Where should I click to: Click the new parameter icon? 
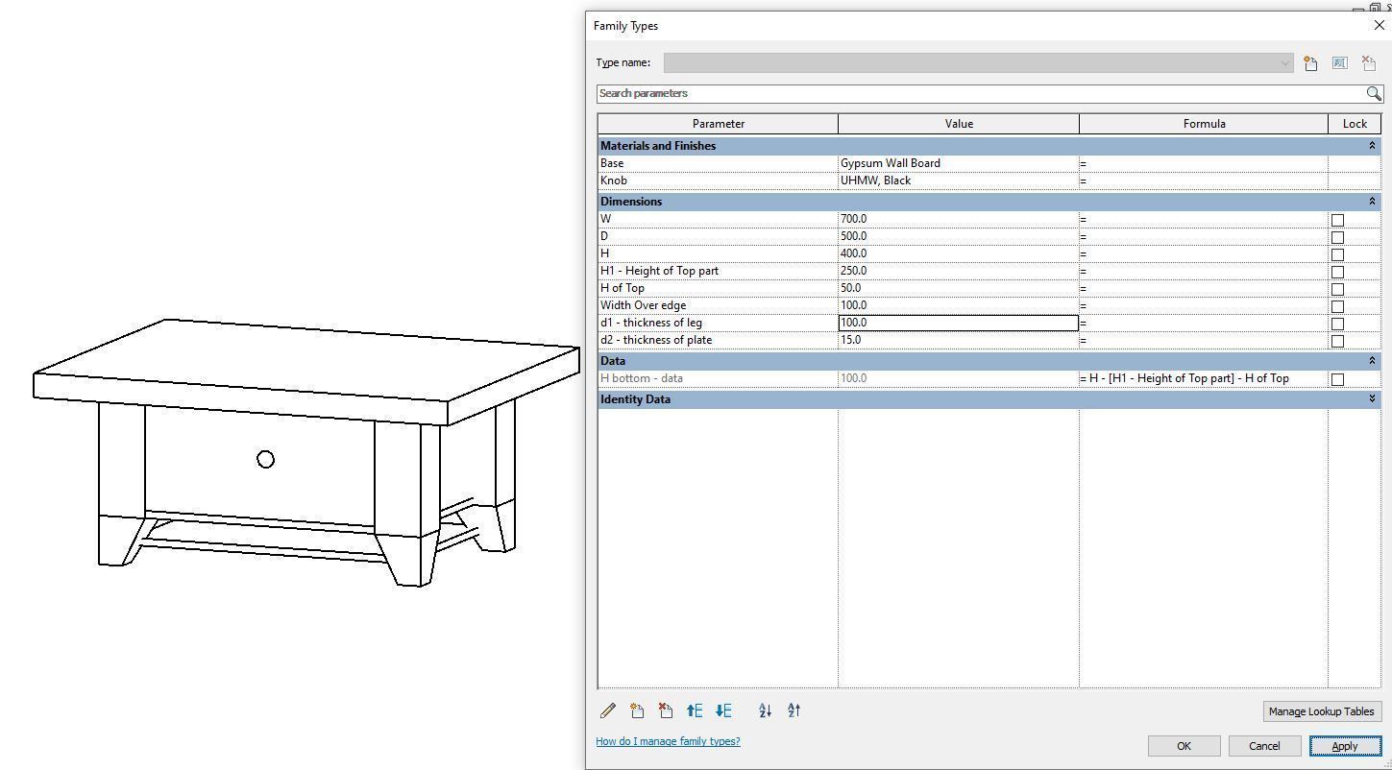(x=637, y=710)
